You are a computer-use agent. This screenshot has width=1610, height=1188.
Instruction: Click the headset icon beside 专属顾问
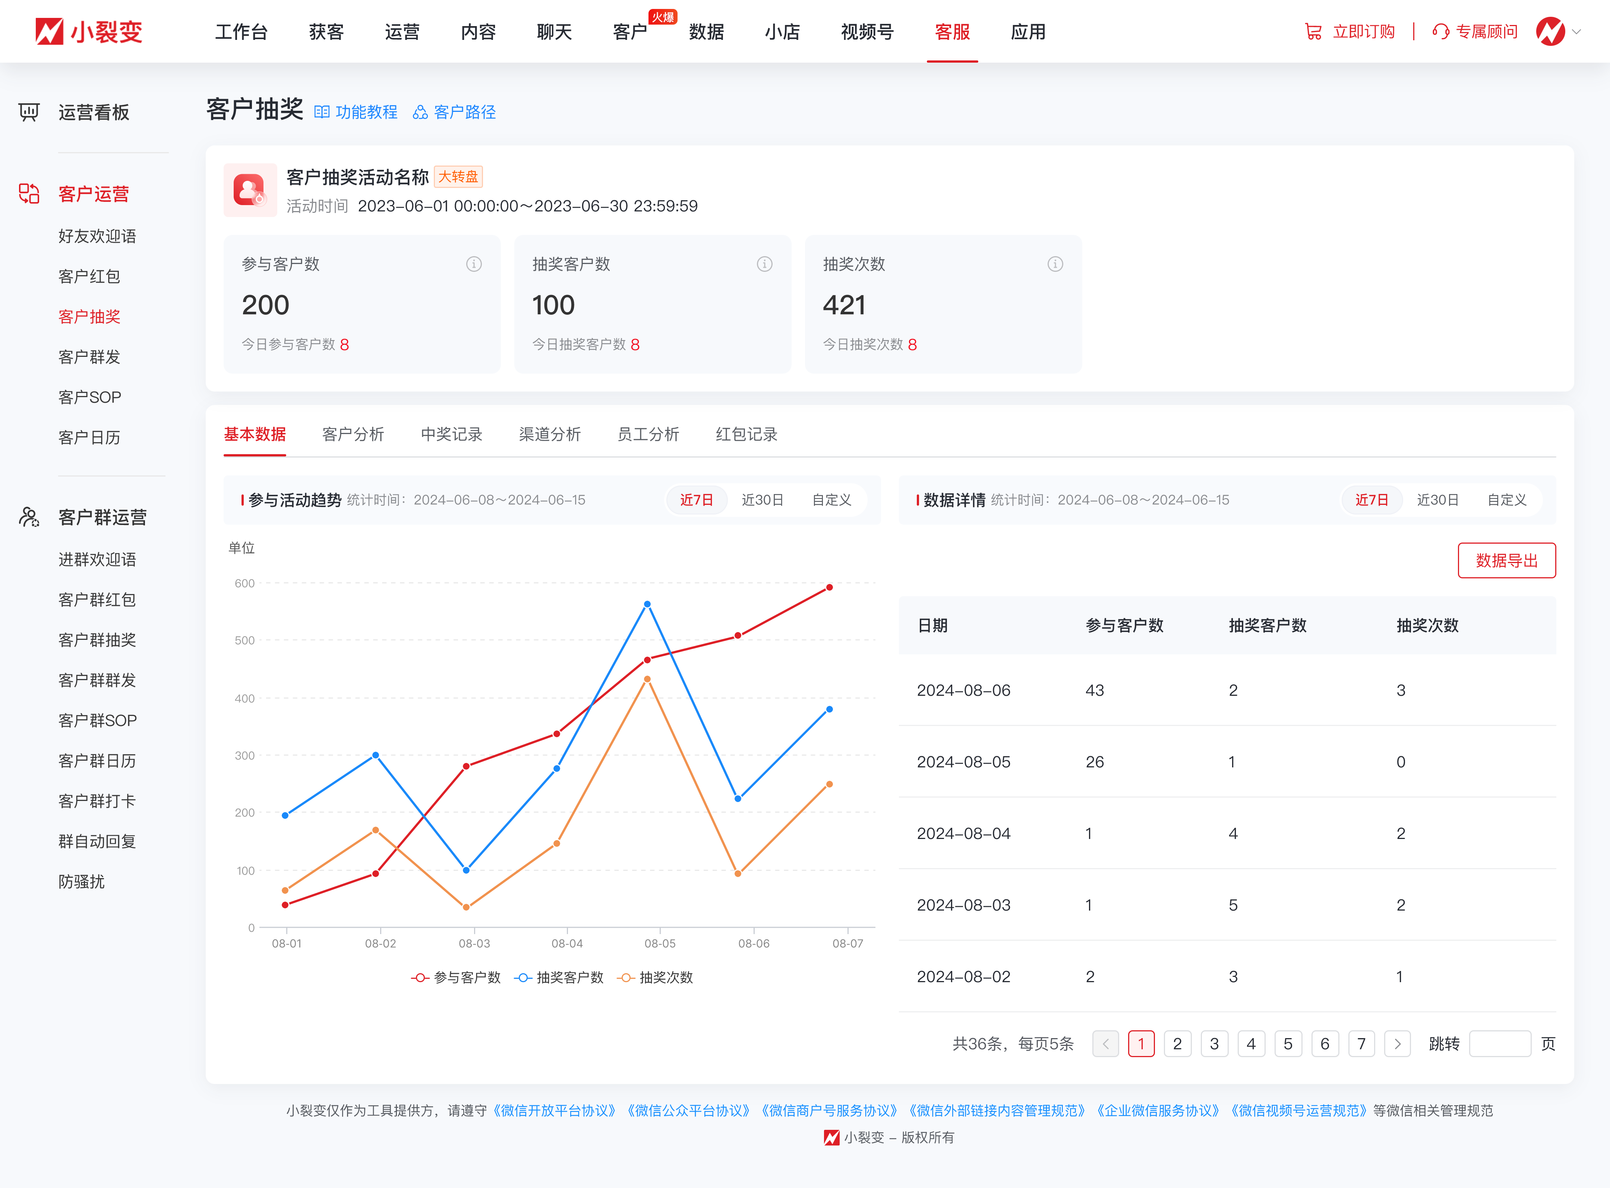tap(1440, 32)
